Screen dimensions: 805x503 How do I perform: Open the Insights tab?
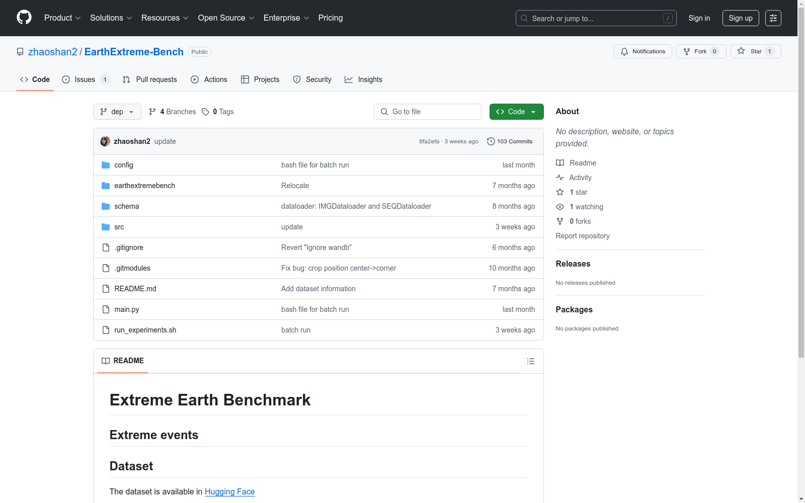(x=363, y=79)
